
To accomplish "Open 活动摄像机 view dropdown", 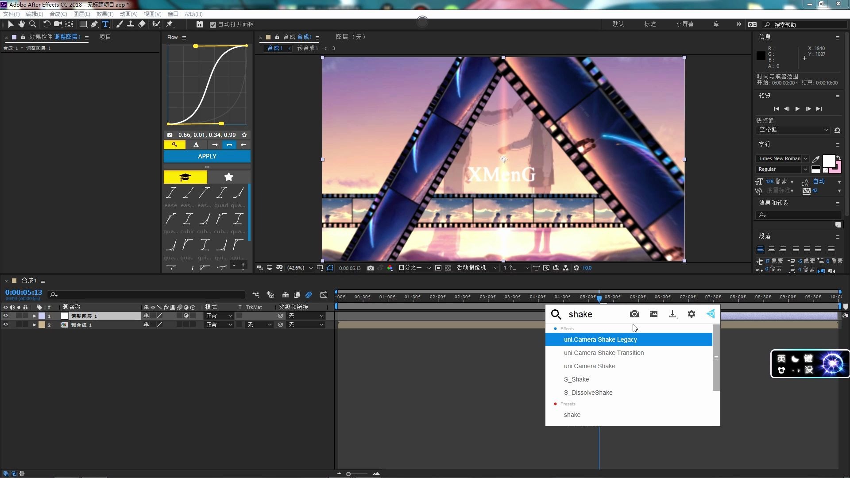I will [477, 268].
